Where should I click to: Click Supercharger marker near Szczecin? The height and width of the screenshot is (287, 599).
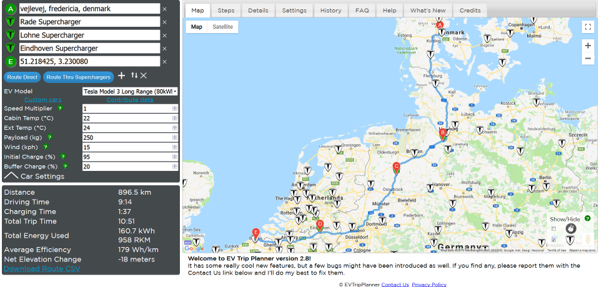(x=562, y=143)
